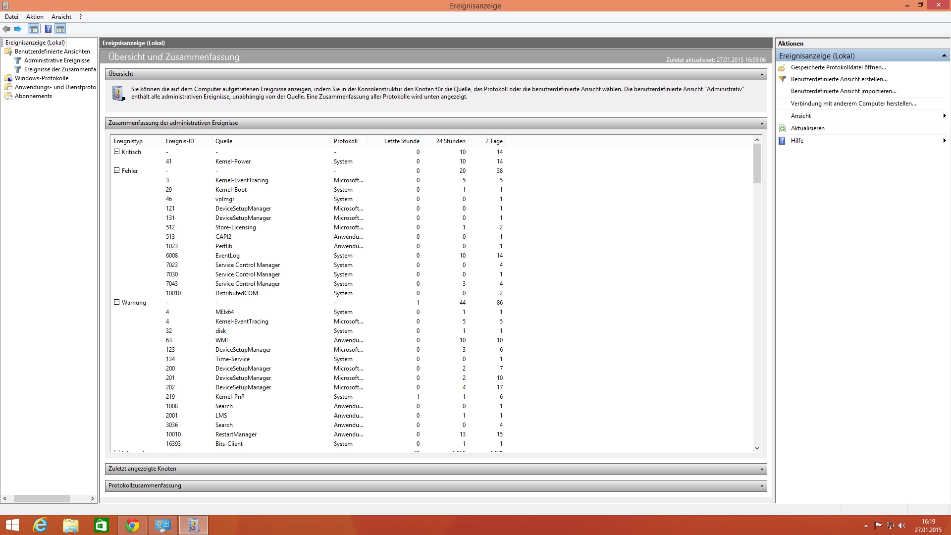The height and width of the screenshot is (535, 951).
Task: Click Gespeicherte Protokolldatei öffnen action
Action: coord(838,67)
